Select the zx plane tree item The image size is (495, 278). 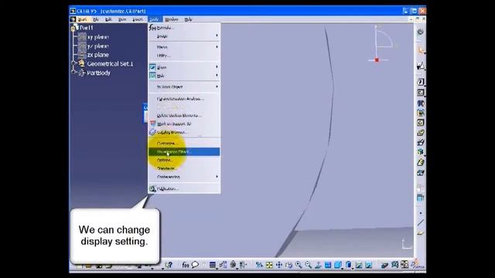click(x=98, y=55)
